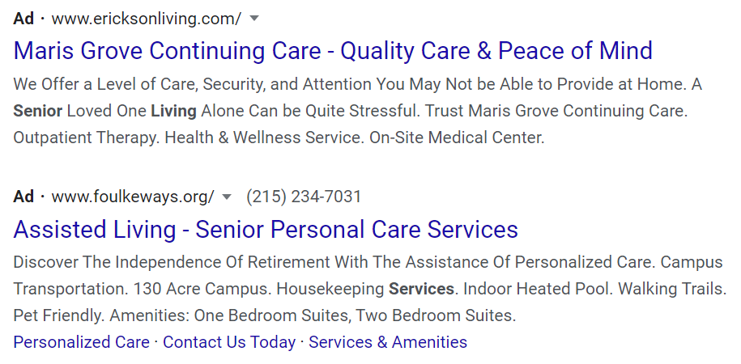
Task: Click the phone number (215) 234-7031
Action: [304, 197]
